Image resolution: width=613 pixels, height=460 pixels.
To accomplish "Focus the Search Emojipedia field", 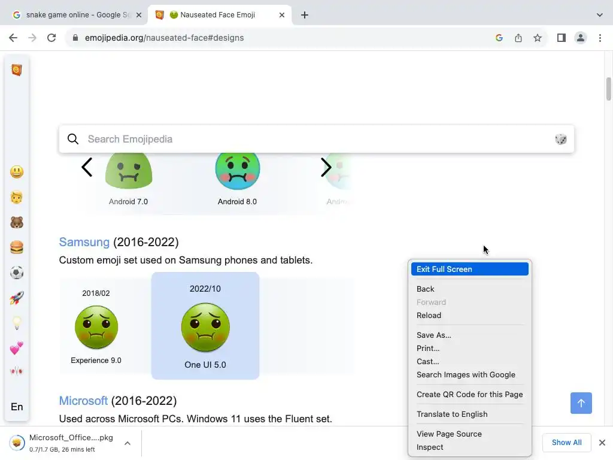I will 317,139.
